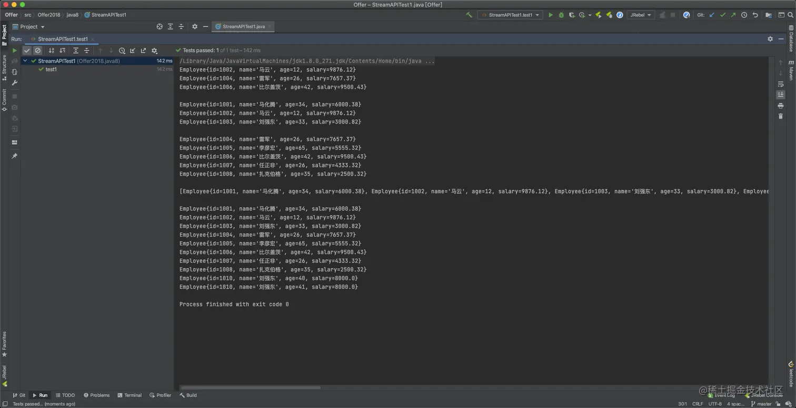Open the Build tool window tab
Screen dimensions: 796x408
188,395
